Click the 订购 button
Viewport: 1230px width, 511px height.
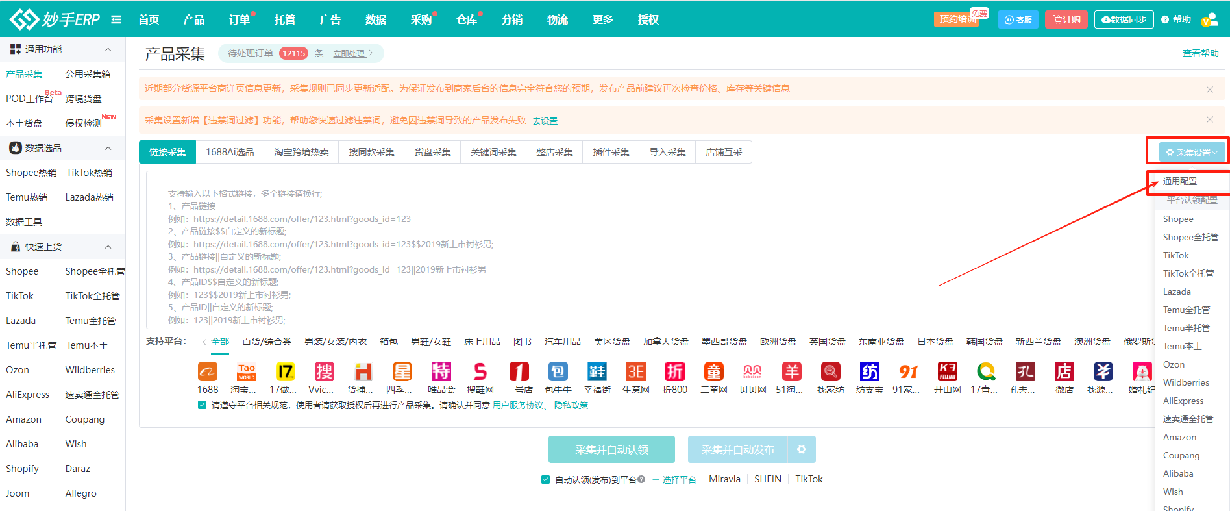pyautogui.click(x=1066, y=19)
